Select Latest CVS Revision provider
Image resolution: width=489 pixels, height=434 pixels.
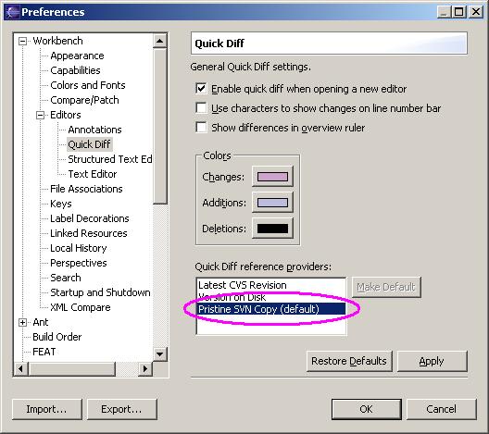point(243,285)
